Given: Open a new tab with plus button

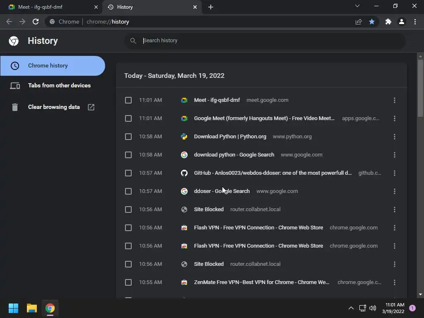Looking at the screenshot, I should 211,7.
